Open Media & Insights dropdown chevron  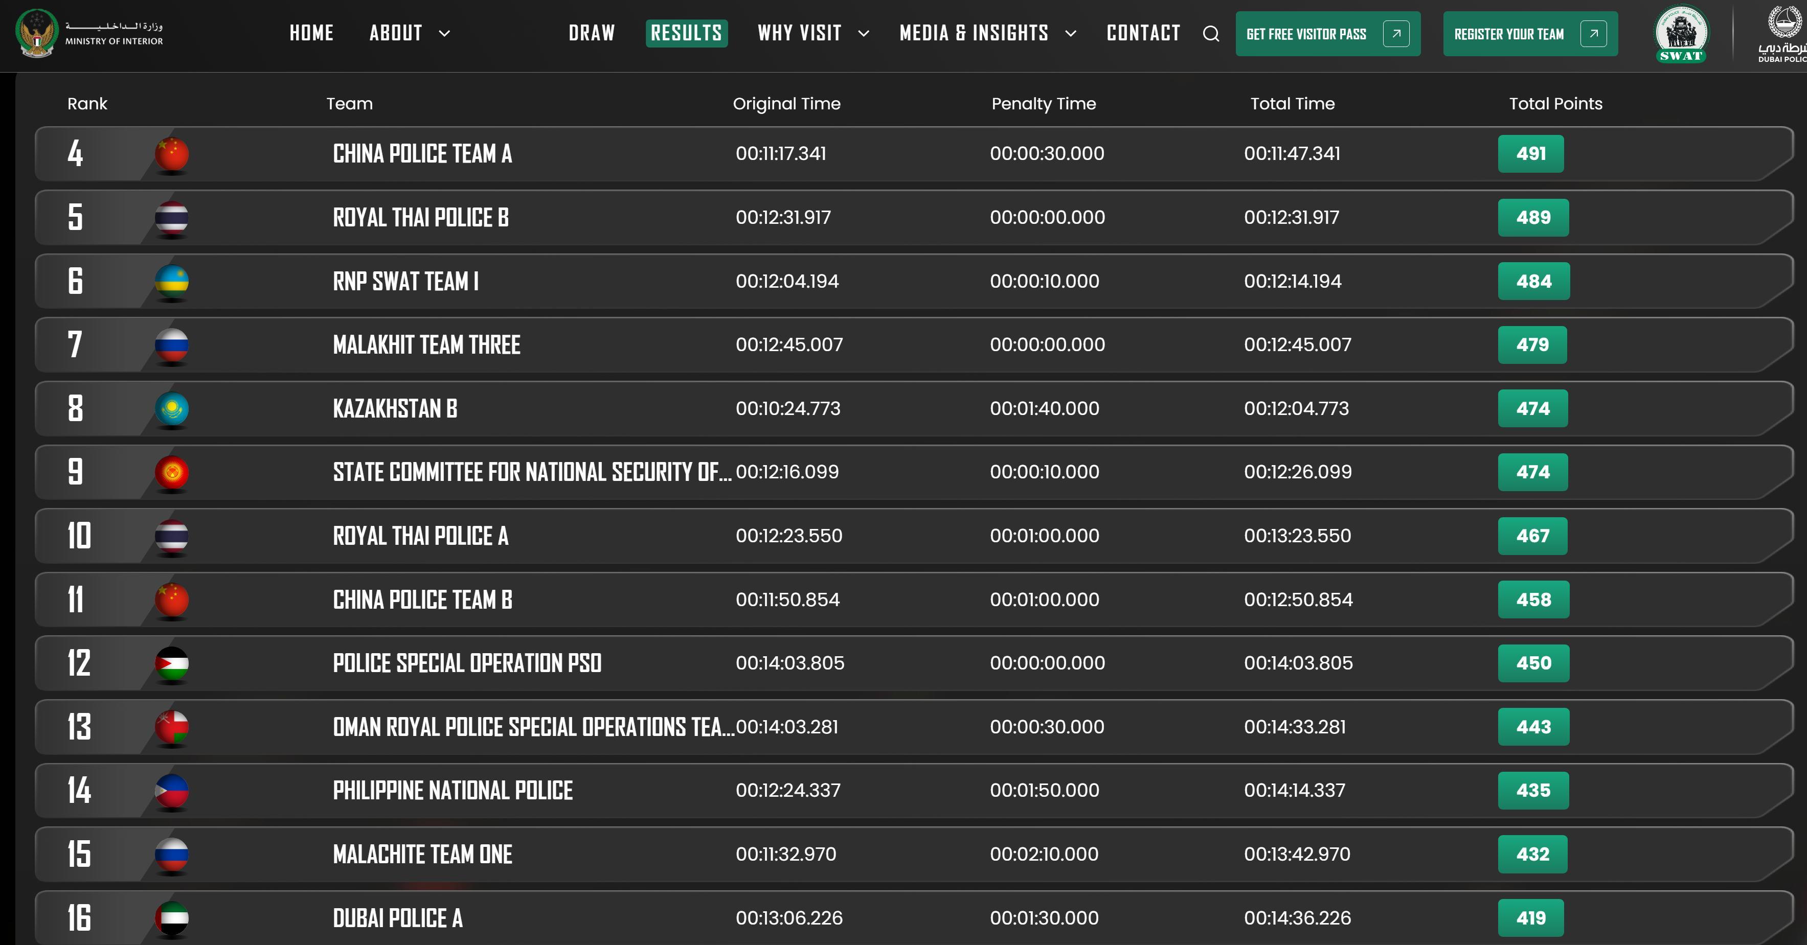(x=1071, y=34)
